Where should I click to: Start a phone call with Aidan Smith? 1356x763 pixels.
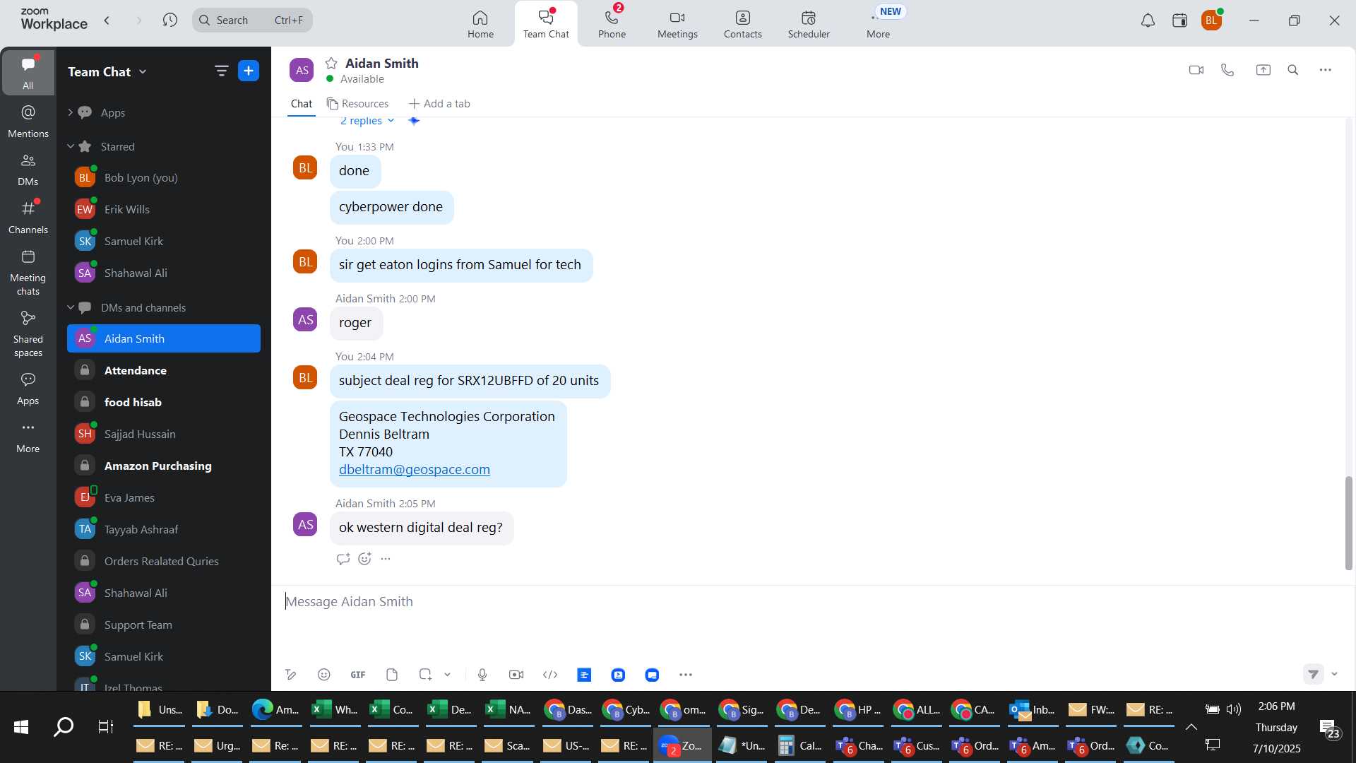coord(1227,70)
